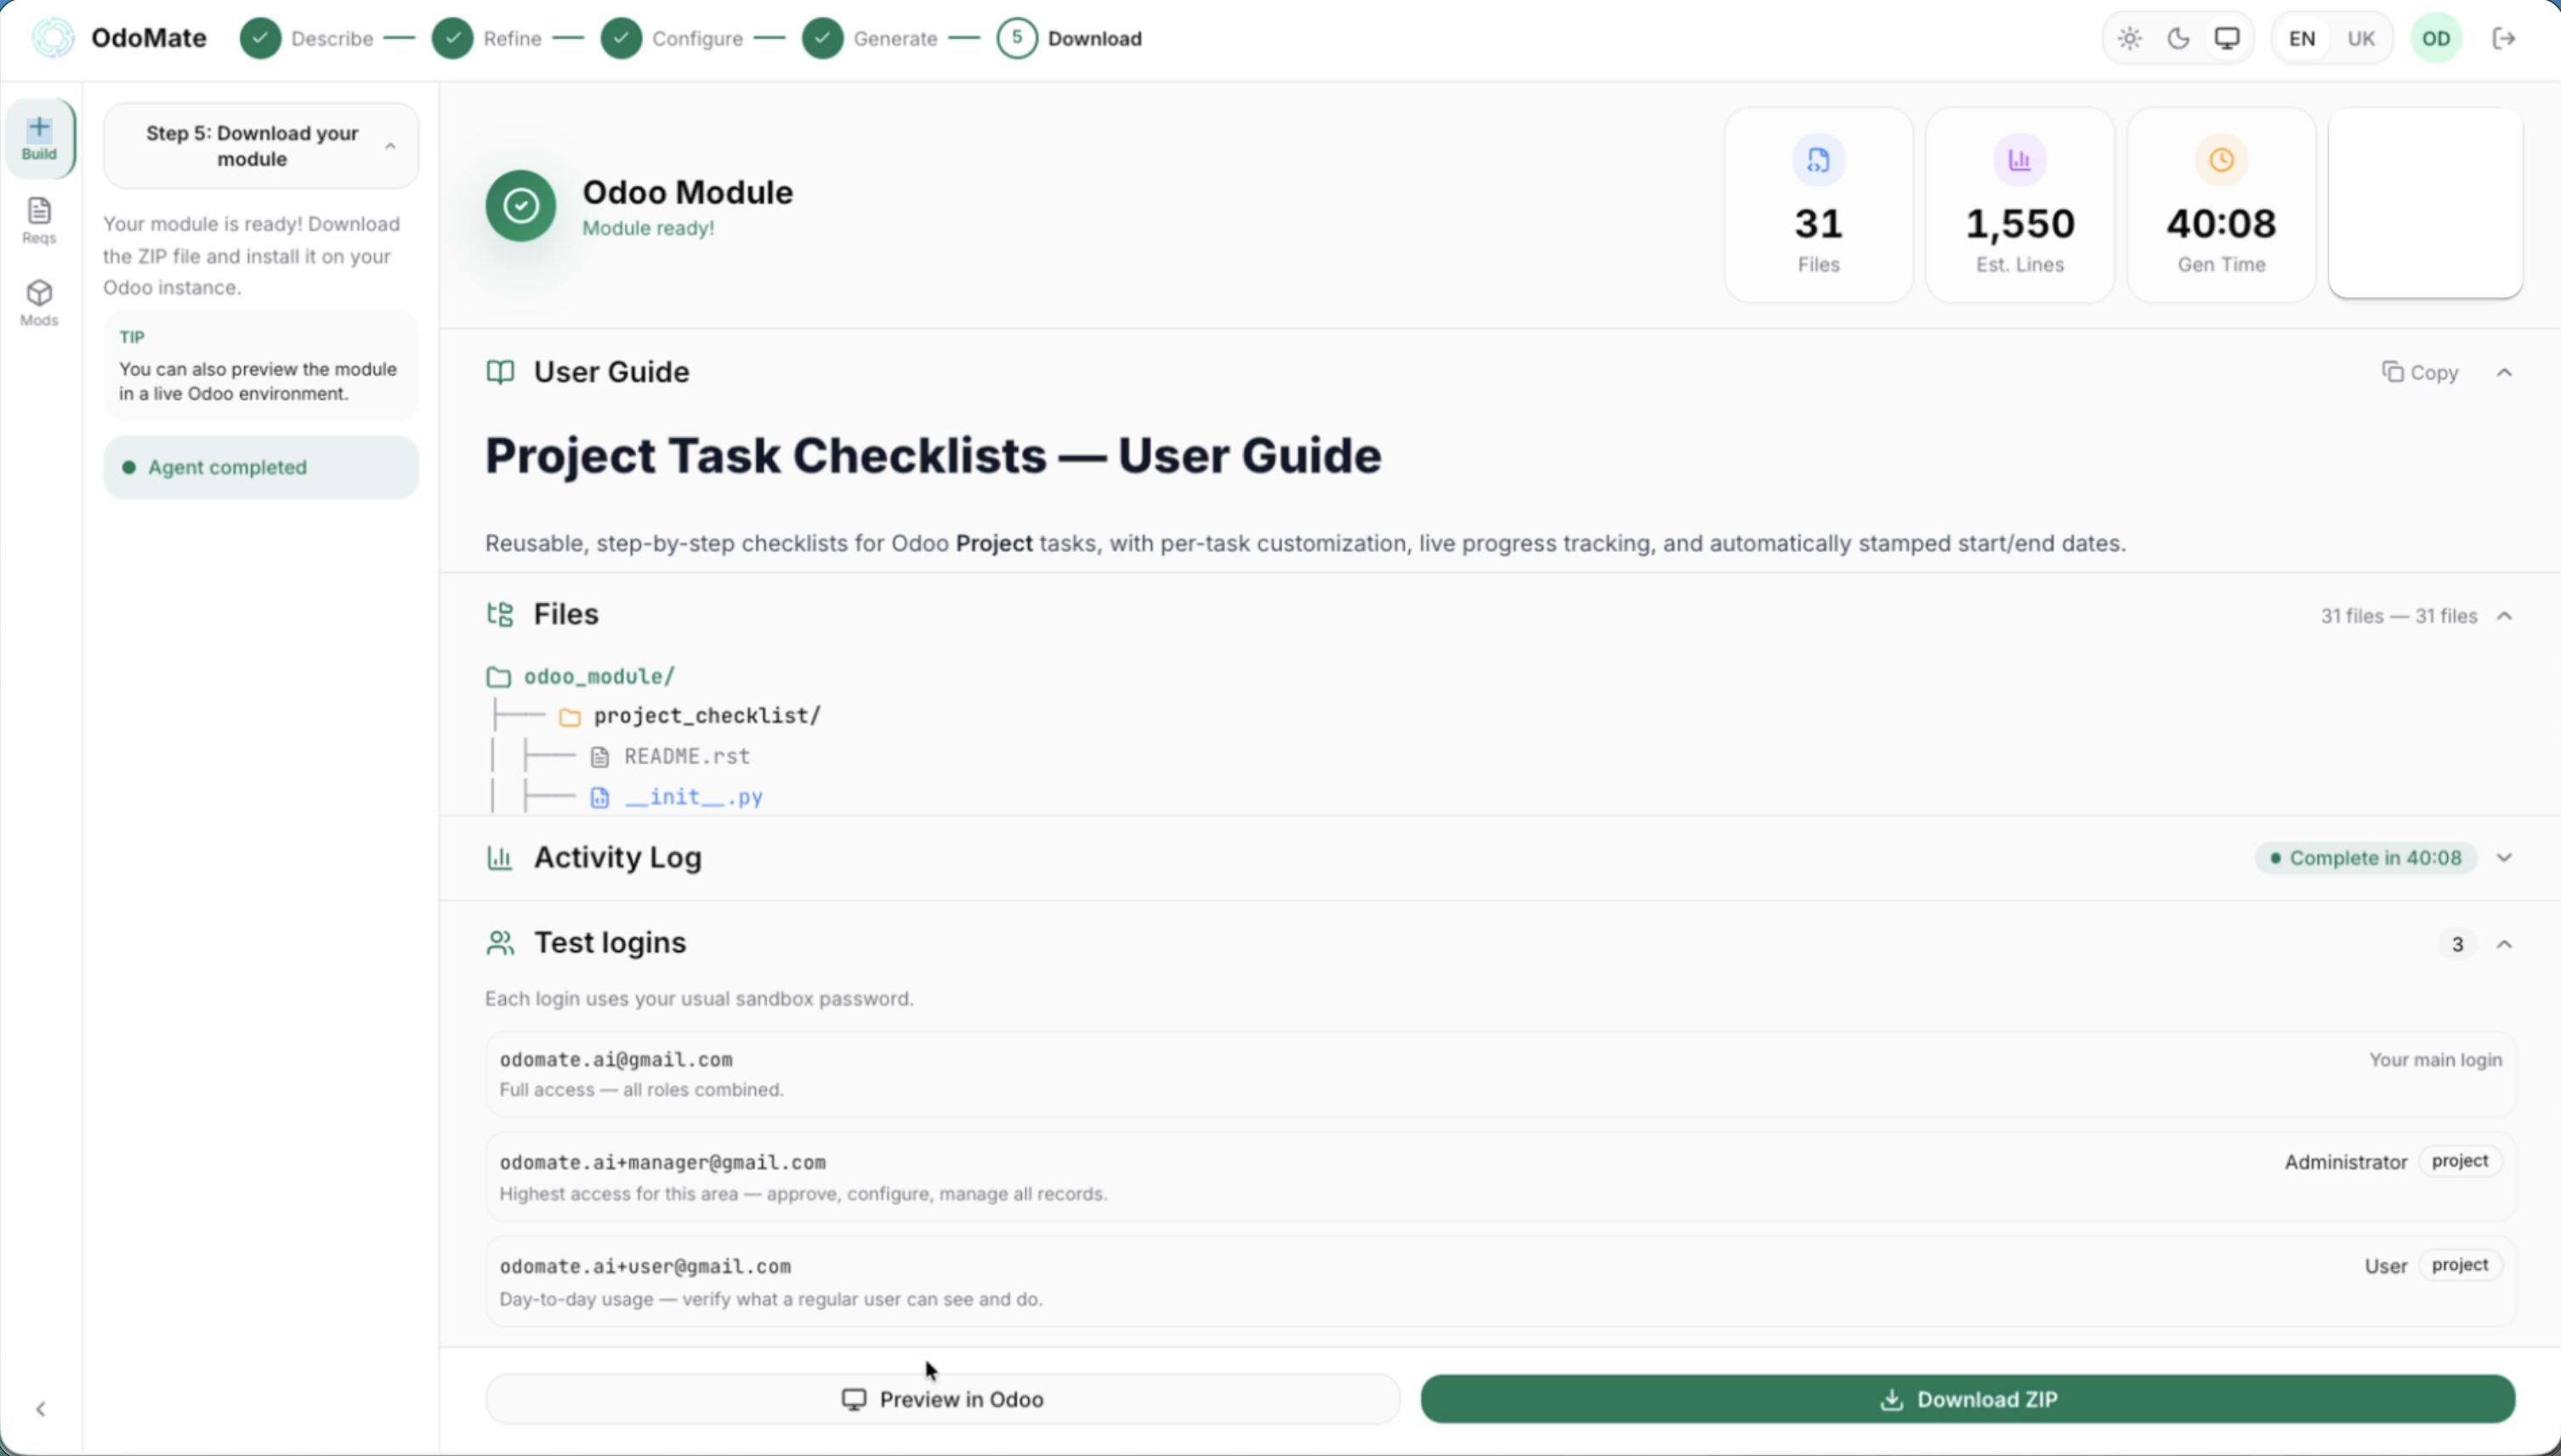Click the Download ZIP button

[1968, 1399]
